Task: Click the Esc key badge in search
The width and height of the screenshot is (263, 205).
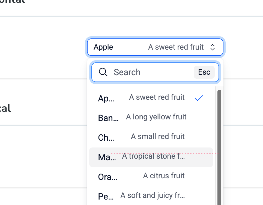Action: [204, 72]
